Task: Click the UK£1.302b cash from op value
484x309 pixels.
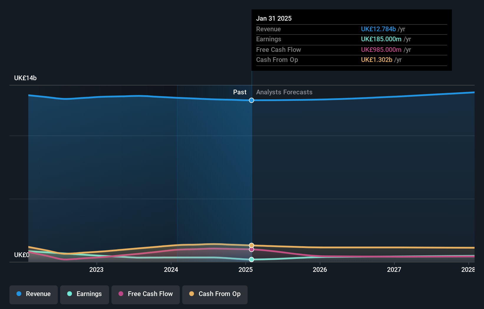Action: point(377,60)
